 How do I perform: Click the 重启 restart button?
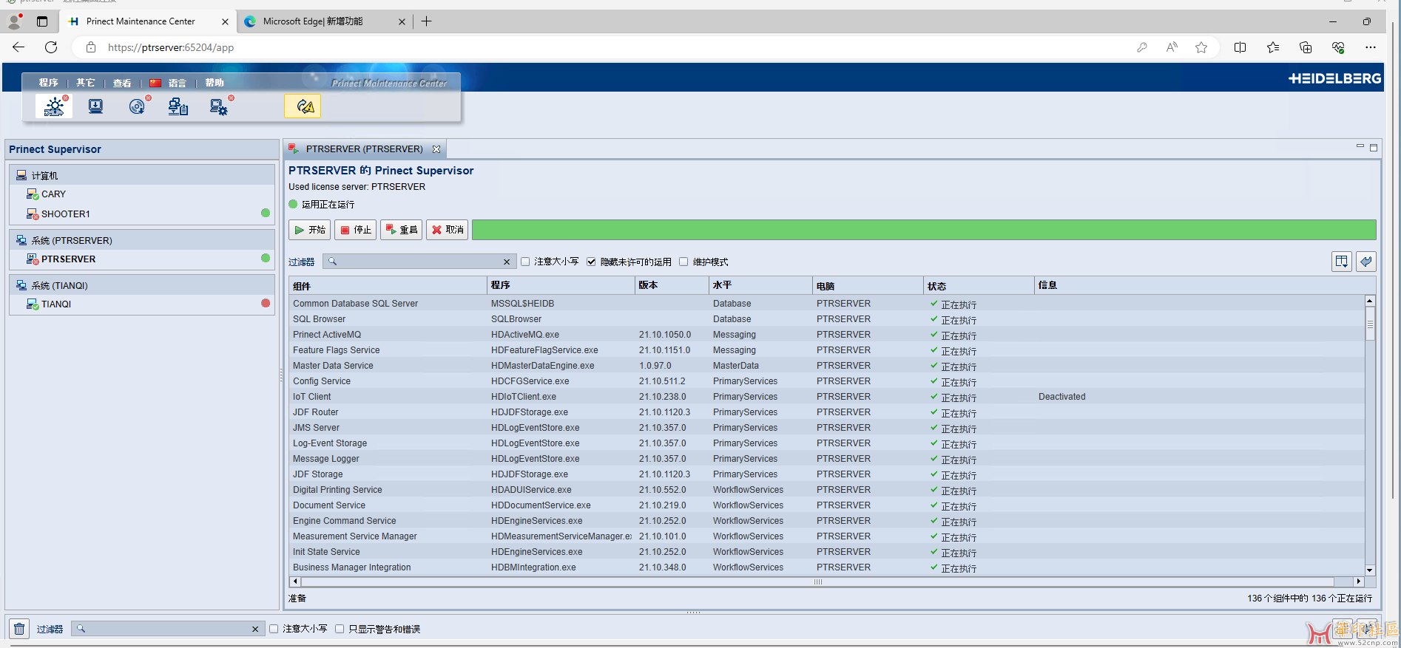[402, 230]
